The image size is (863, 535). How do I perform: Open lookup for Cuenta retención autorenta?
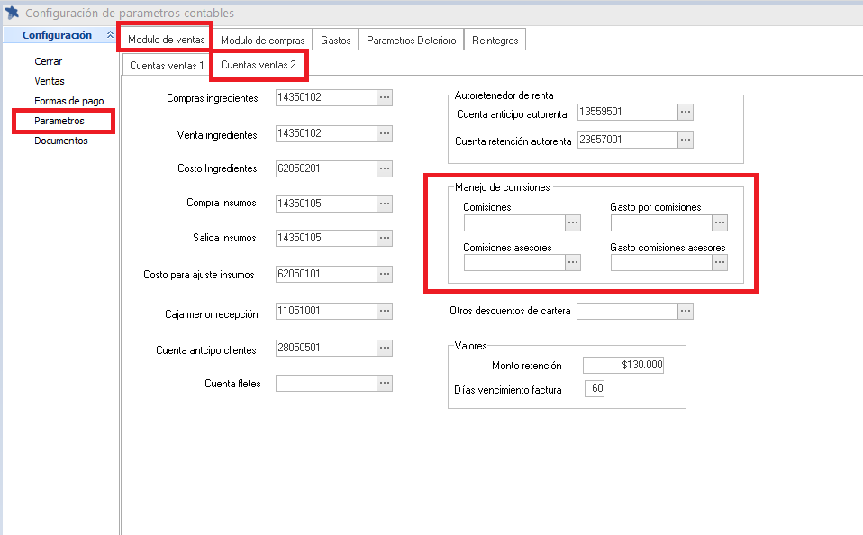pos(686,140)
